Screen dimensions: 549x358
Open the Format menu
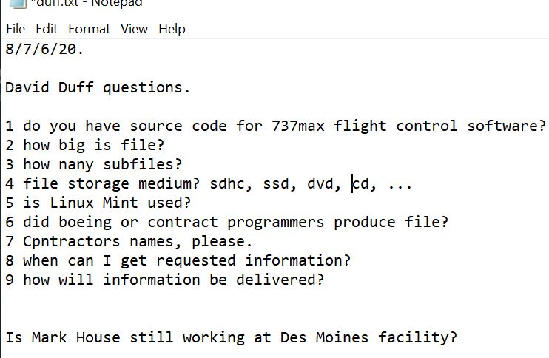89,29
